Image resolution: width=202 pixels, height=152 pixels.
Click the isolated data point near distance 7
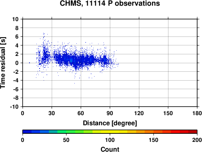pyautogui.click(x=29, y=63)
